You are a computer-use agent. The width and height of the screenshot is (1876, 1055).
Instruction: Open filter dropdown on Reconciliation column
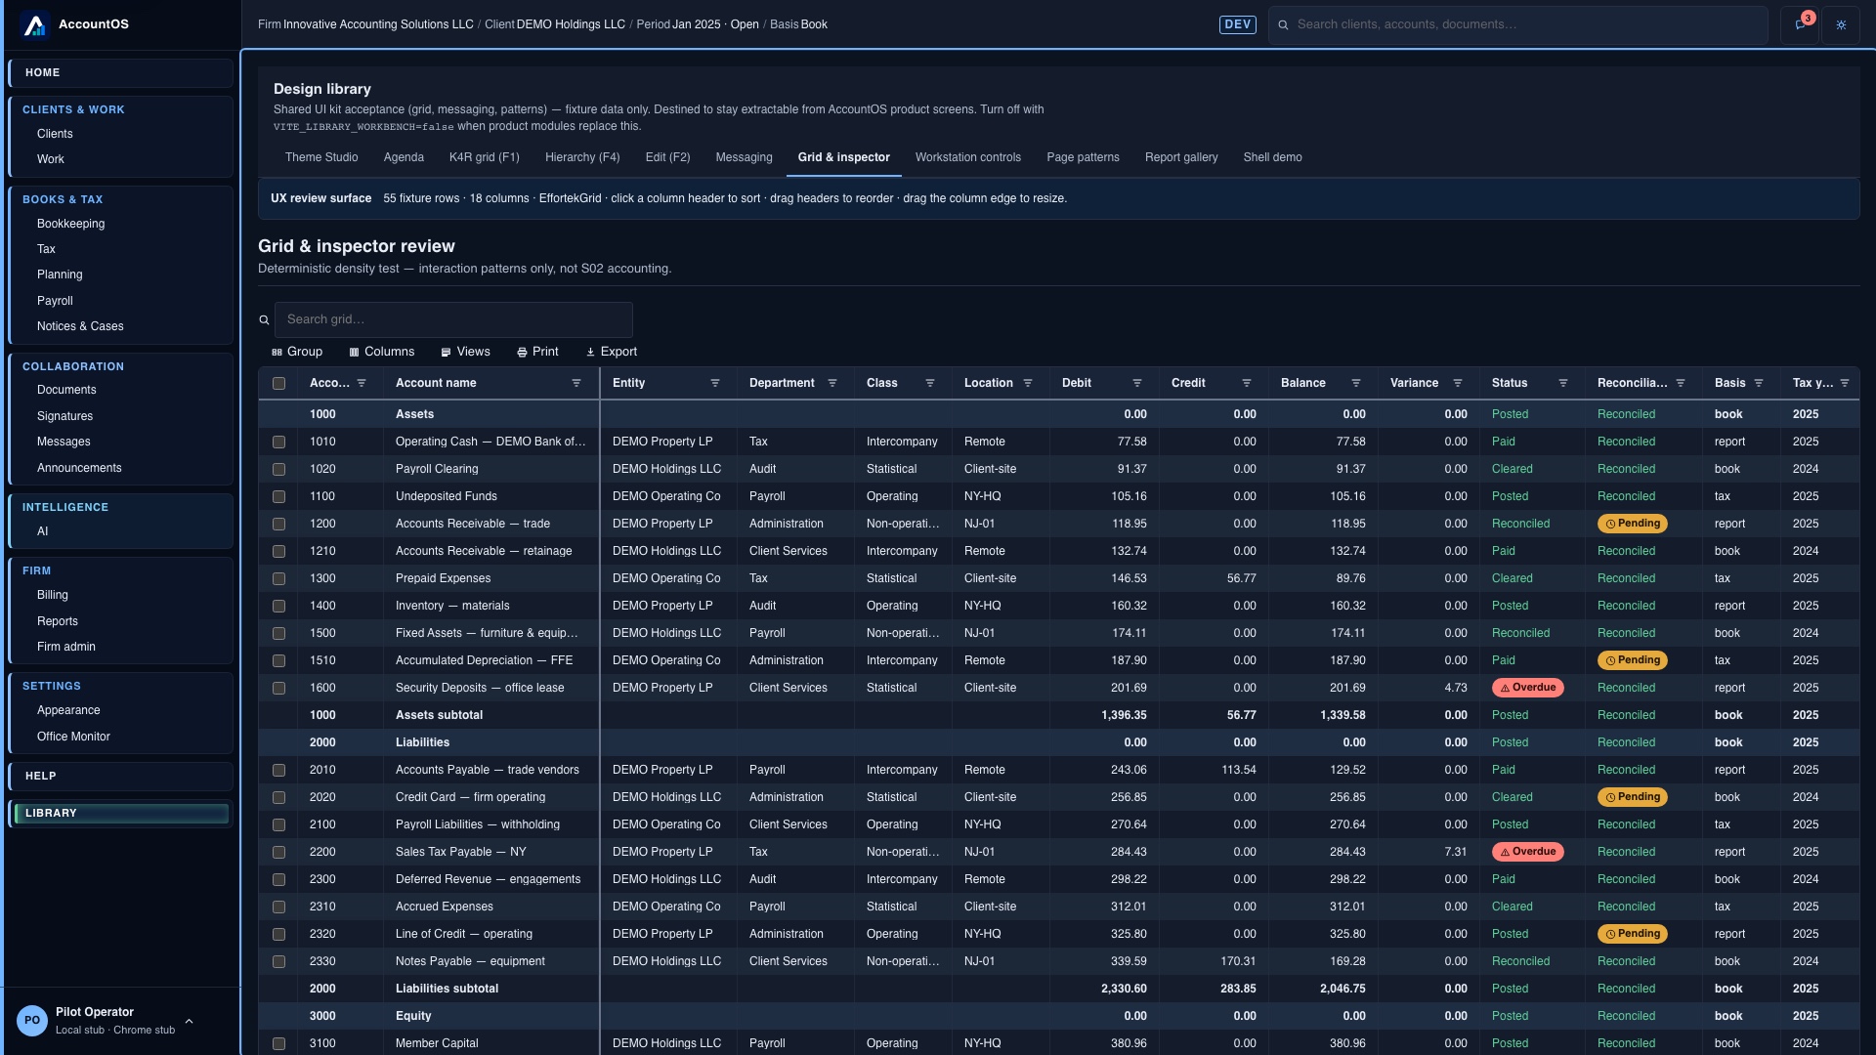click(1681, 383)
